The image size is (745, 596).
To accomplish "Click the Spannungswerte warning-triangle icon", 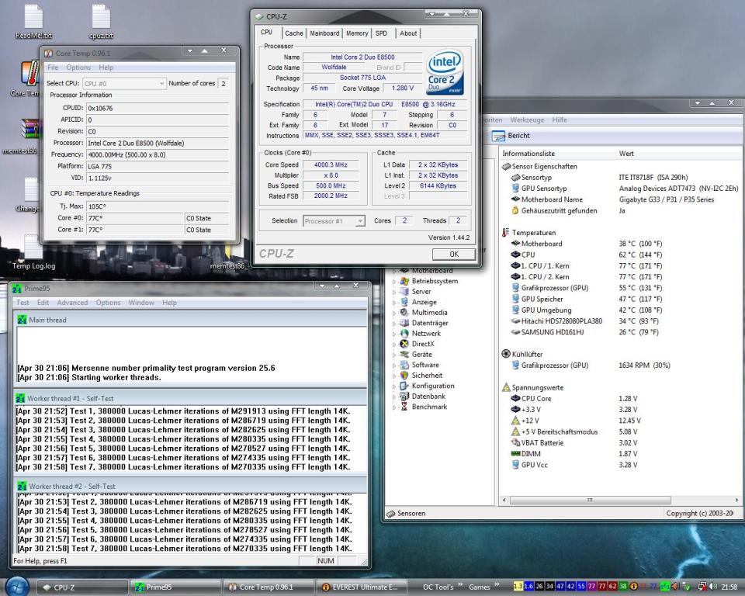I will pos(506,387).
